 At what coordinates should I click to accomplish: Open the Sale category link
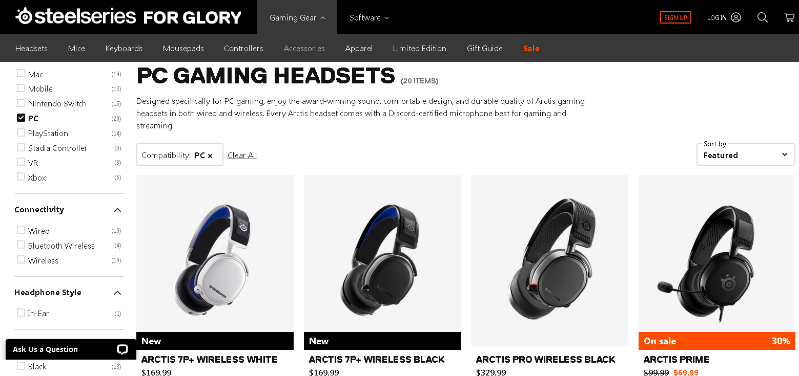click(531, 48)
